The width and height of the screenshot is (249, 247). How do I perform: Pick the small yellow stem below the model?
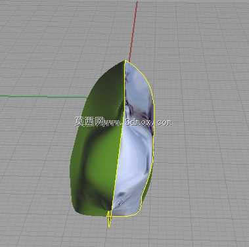109,219
